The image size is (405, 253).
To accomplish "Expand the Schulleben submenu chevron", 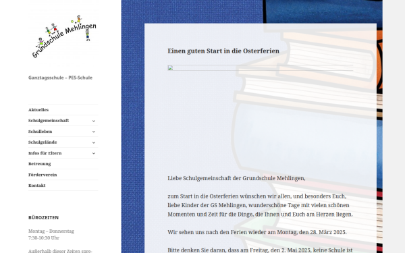I will point(94,132).
